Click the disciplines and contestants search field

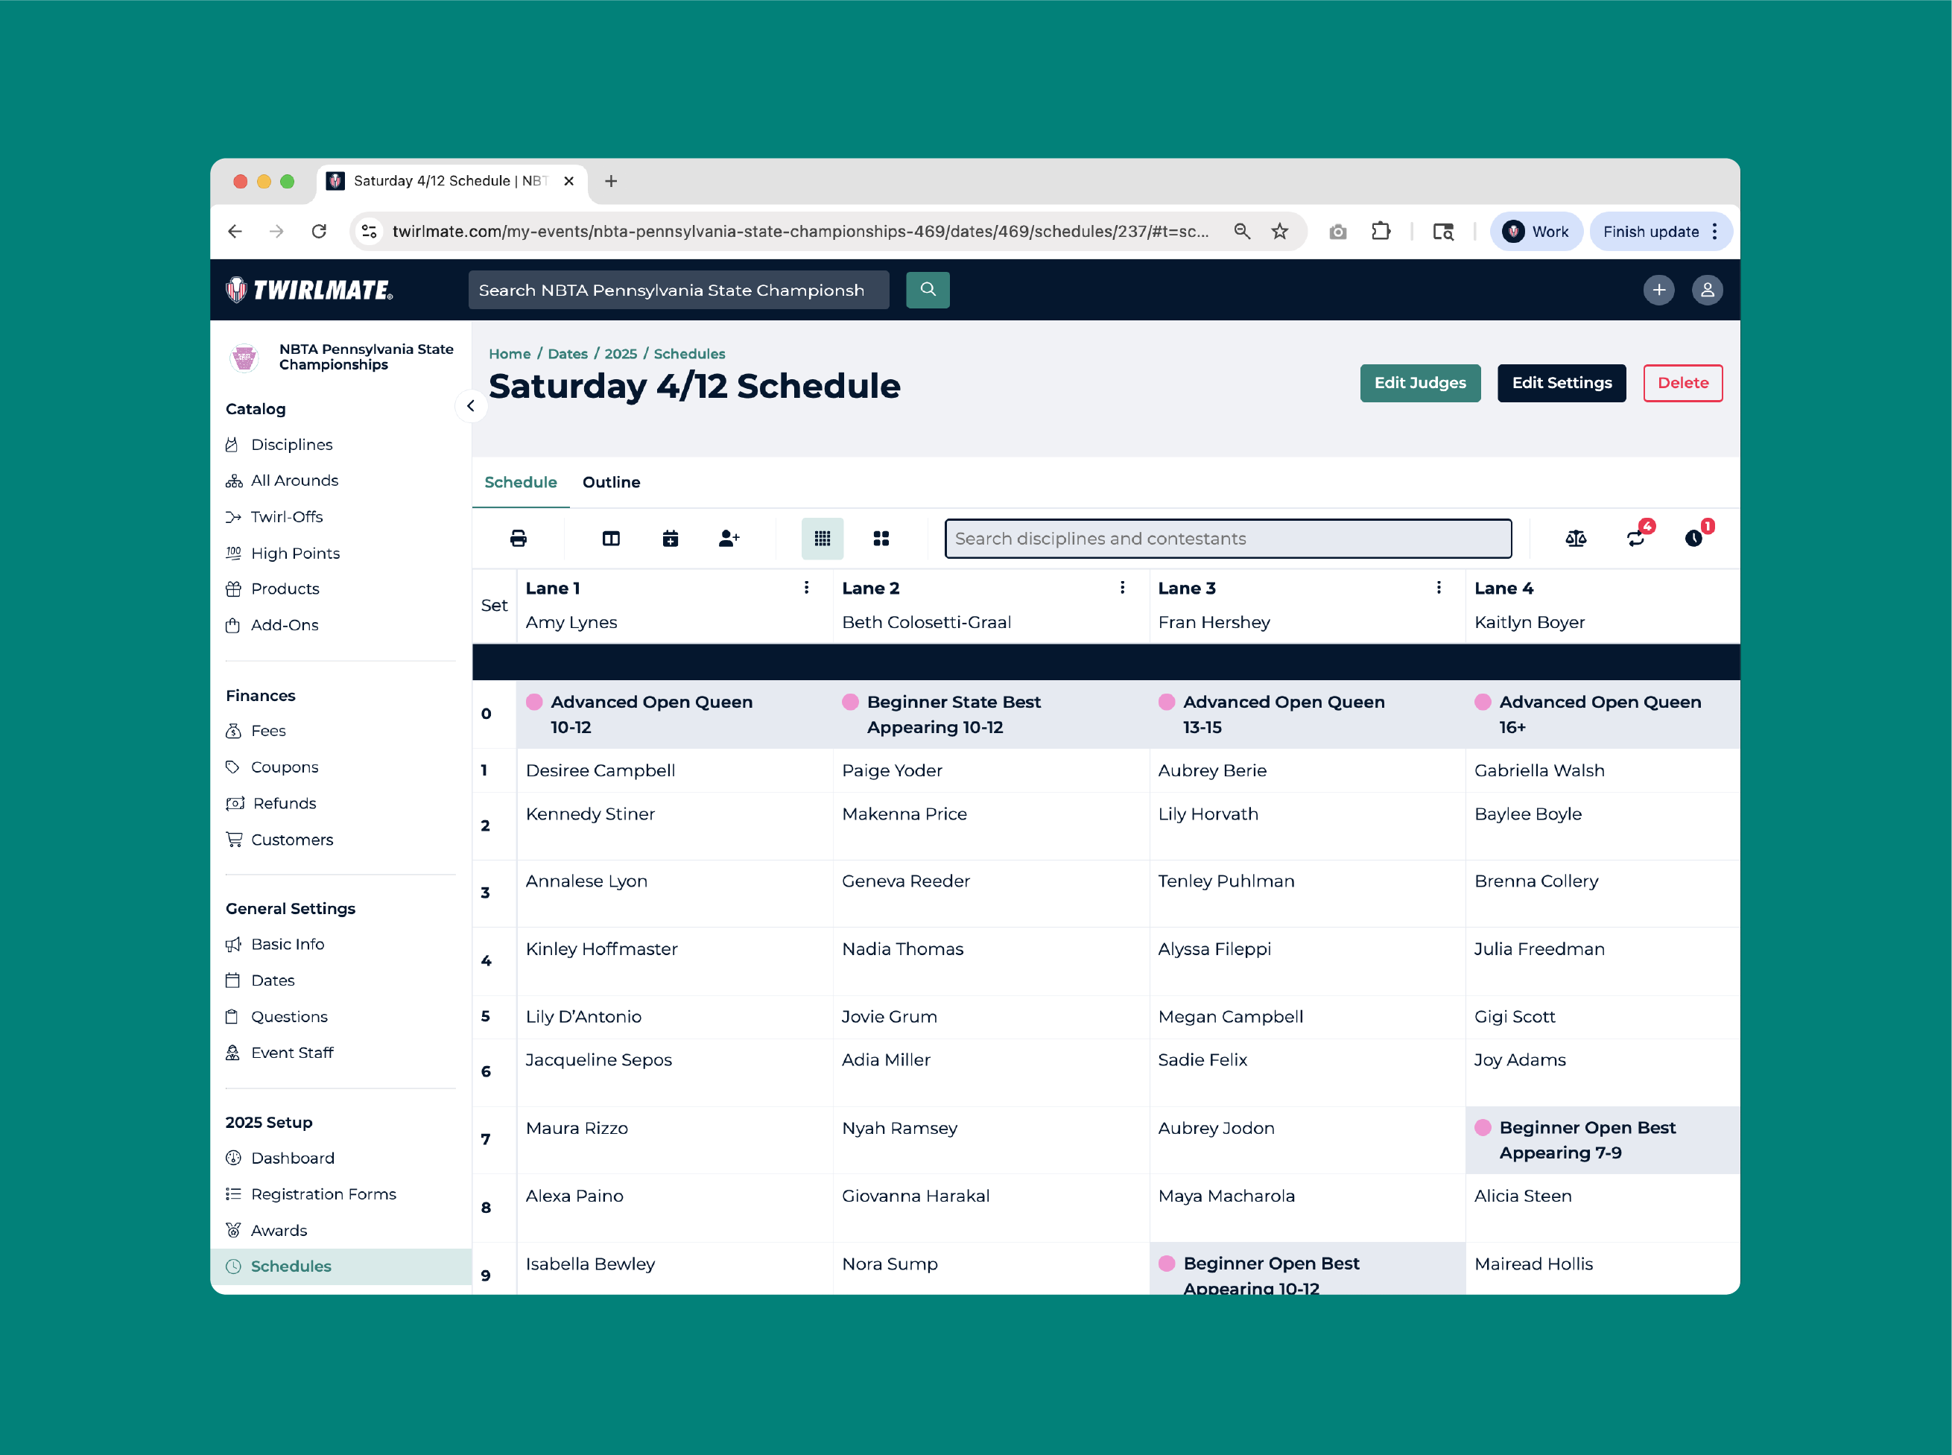(1227, 538)
